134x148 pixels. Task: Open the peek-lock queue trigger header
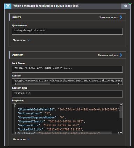[67, 6]
